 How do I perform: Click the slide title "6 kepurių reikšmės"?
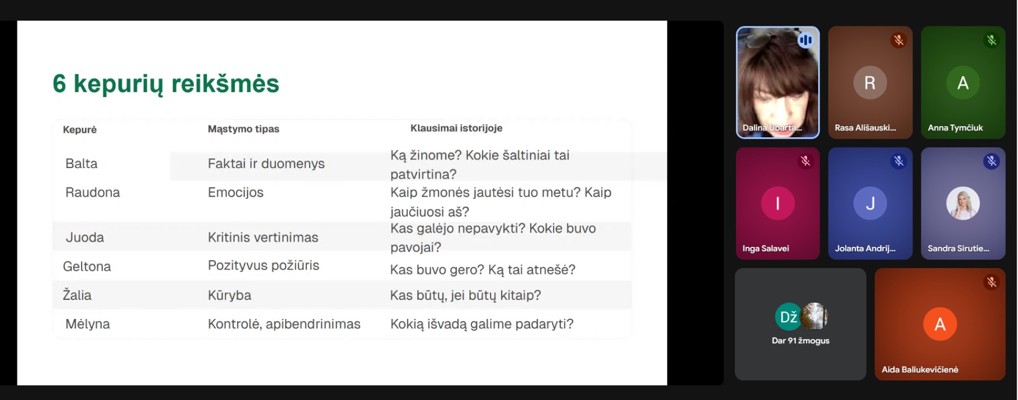pyautogui.click(x=166, y=84)
